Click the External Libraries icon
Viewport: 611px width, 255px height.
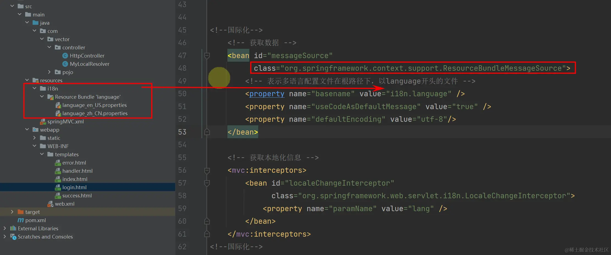coord(13,228)
